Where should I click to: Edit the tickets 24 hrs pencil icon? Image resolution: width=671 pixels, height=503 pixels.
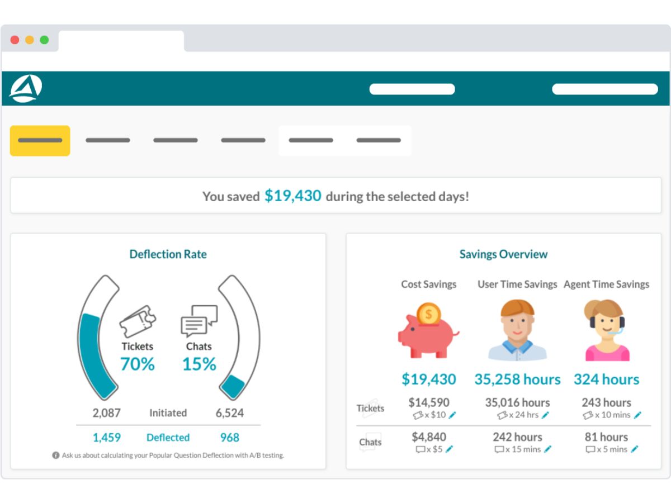pos(545,415)
